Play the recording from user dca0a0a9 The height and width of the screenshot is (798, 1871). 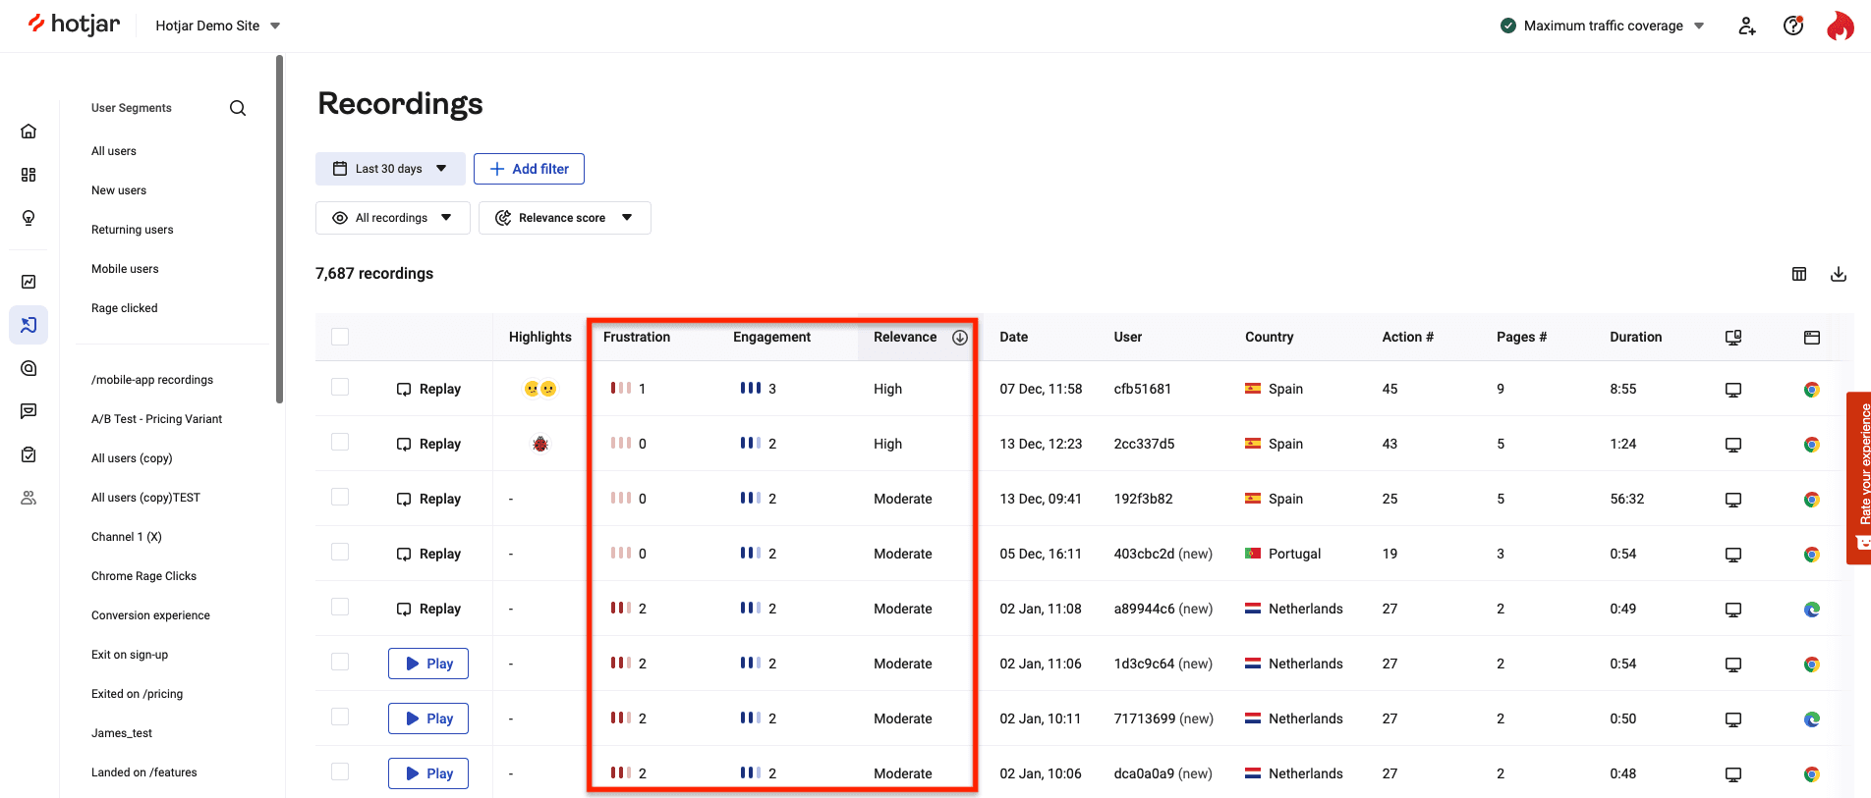(x=428, y=773)
